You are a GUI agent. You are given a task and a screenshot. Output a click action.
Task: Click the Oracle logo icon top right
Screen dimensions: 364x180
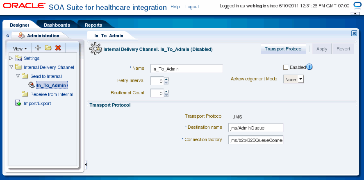tap(356, 5)
